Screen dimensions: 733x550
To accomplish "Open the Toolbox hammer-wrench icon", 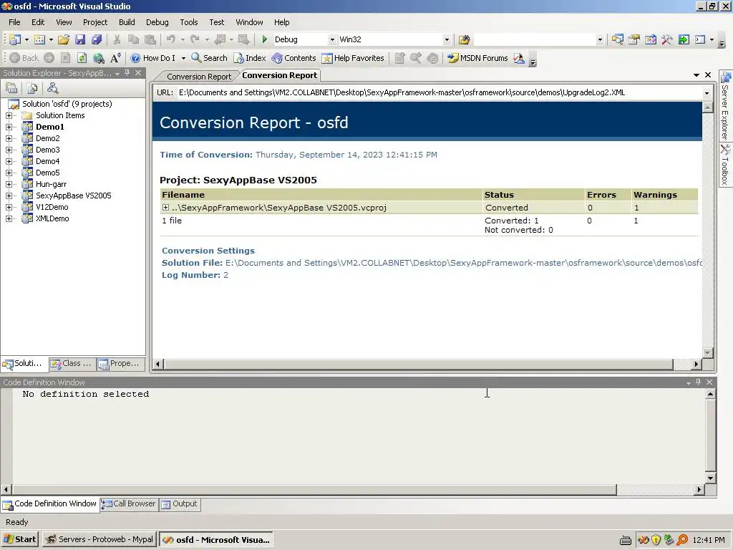I will (666, 40).
